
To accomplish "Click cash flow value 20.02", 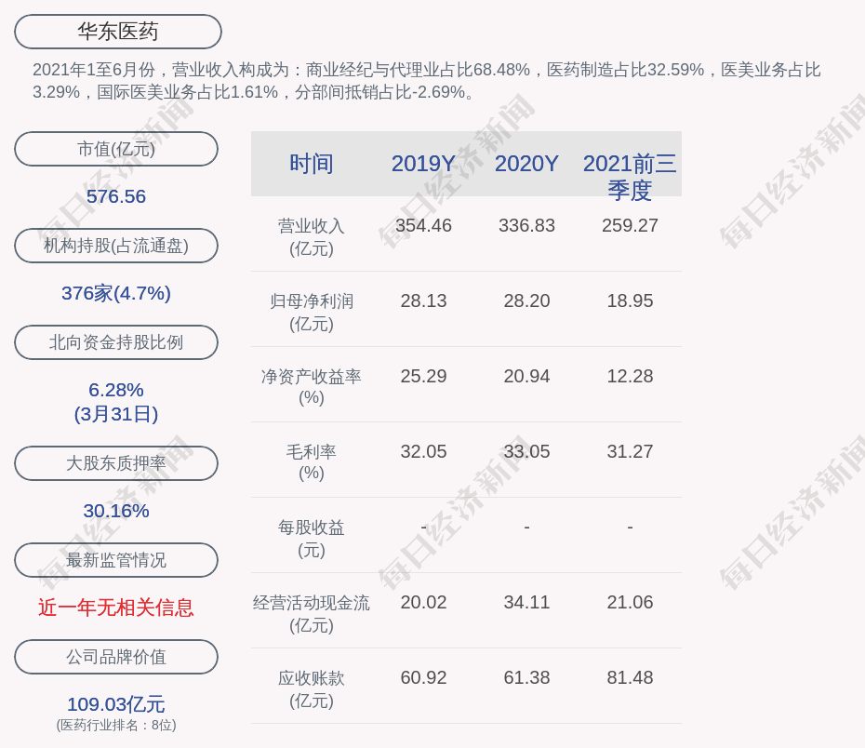I will [x=423, y=602].
